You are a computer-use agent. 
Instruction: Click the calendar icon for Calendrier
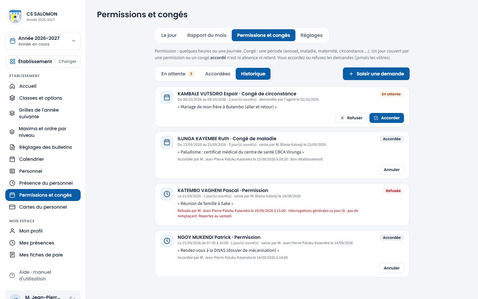(x=12, y=159)
